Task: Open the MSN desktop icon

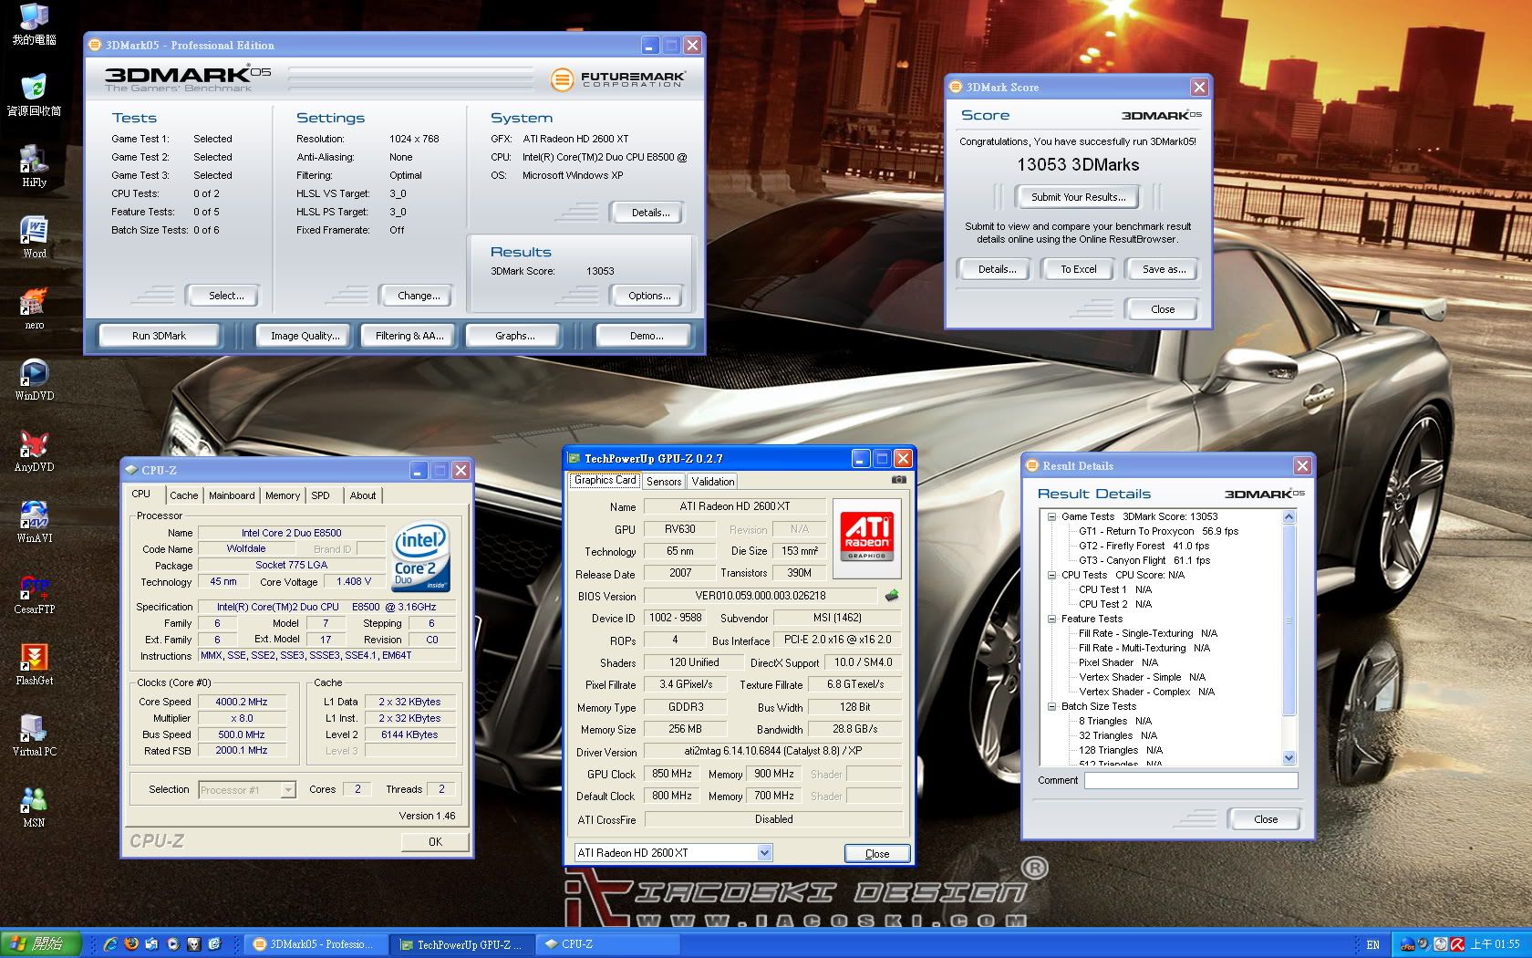Action: pos(34,806)
